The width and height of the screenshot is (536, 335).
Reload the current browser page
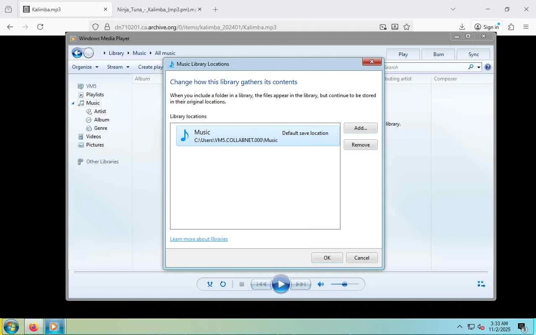coord(40,27)
